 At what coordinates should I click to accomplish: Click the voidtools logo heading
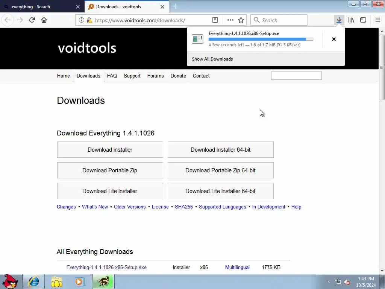tap(87, 48)
